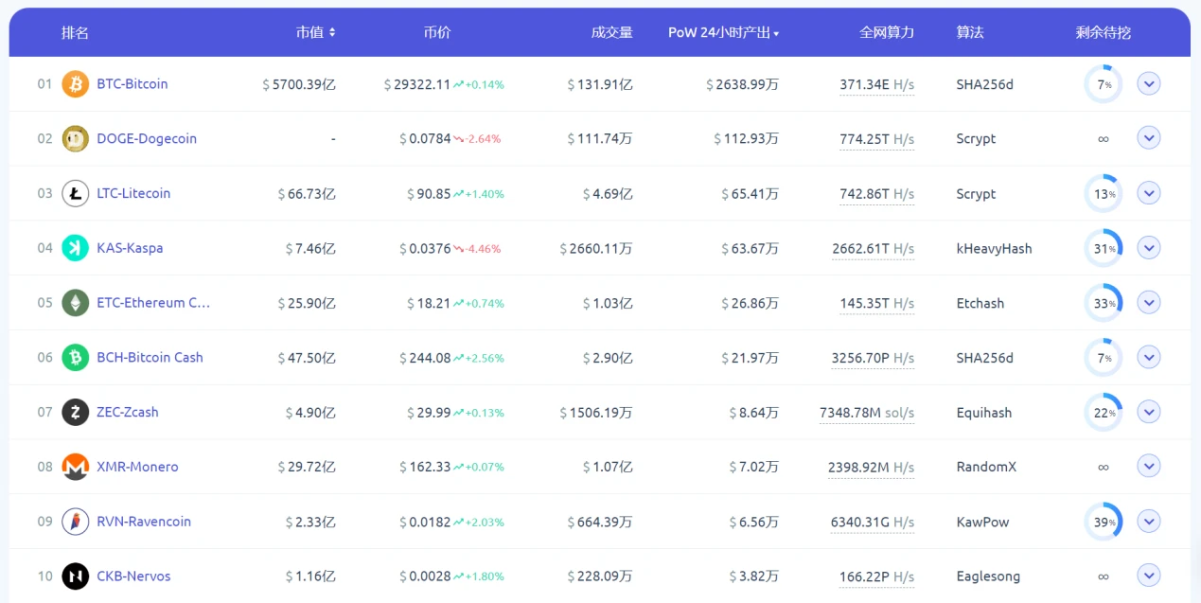Click Ravencoin's 39% remaining progress ring
This screenshot has height=603, width=1201.
pos(1103,522)
